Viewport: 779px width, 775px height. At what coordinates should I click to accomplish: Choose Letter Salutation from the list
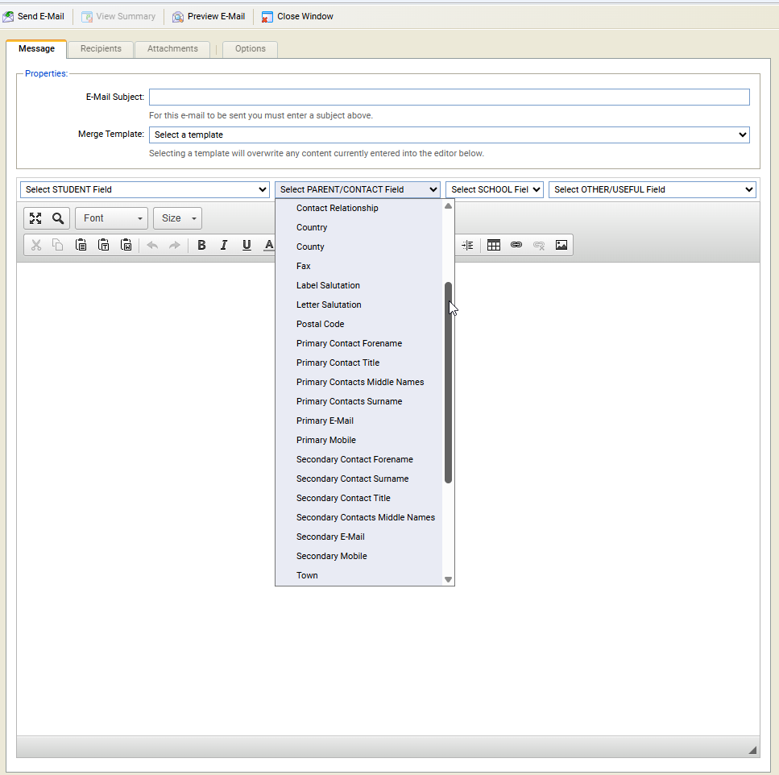329,305
